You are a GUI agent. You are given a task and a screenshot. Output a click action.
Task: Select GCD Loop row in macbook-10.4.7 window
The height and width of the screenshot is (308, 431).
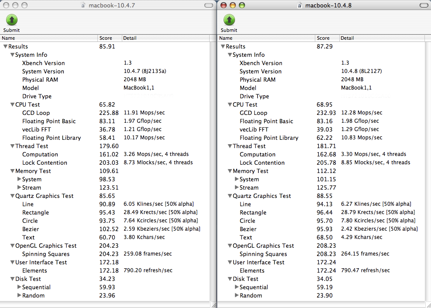(104, 113)
